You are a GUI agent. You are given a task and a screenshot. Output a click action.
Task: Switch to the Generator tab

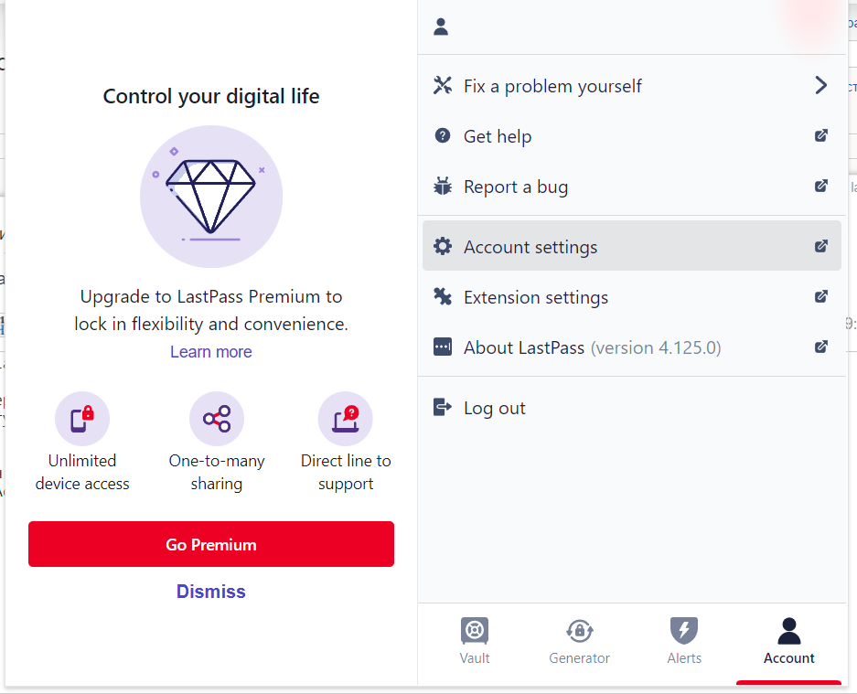click(x=579, y=640)
